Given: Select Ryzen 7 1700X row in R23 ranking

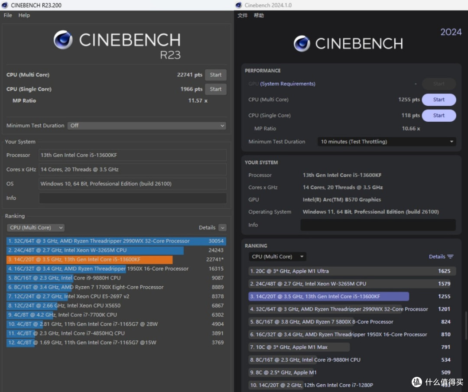Looking at the screenshot, I should (116, 287).
